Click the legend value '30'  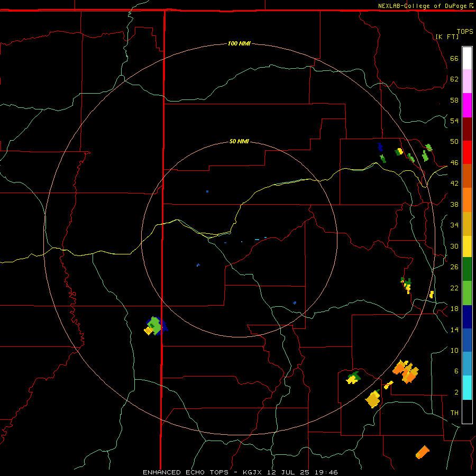point(454,246)
